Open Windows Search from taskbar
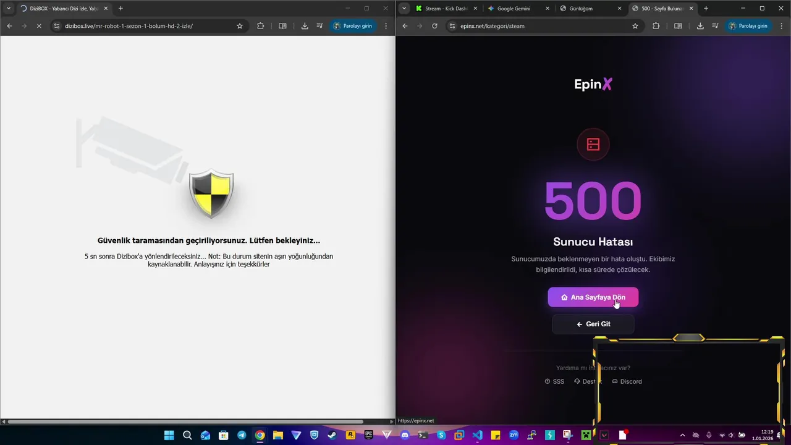The image size is (791, 445). point(187,435)
